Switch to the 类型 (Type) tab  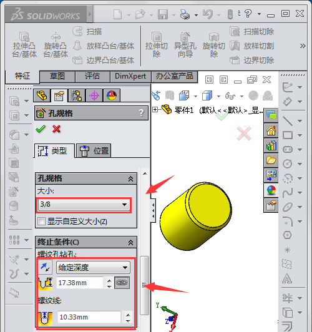point(54,151)
